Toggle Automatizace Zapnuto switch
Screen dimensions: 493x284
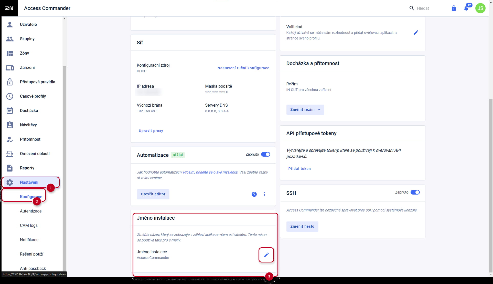coord(266,154)
